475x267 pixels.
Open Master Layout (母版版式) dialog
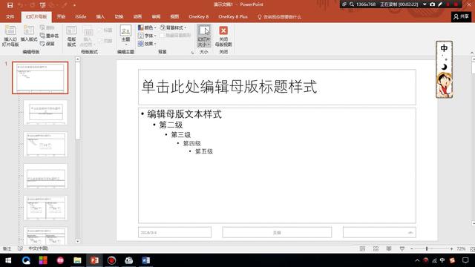pos(71,36)
